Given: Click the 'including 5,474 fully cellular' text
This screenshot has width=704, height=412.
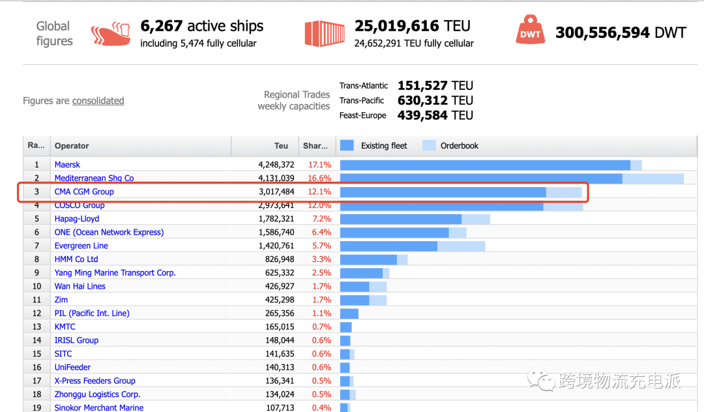Looking at the screenshot, I should click(198, 43).
